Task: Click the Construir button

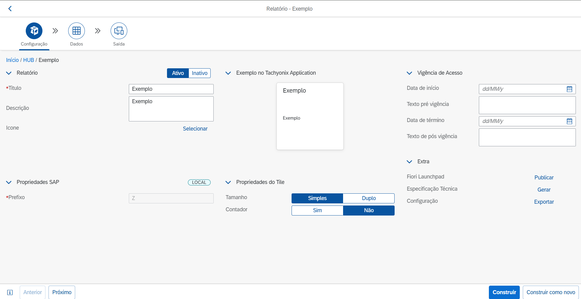Action: [x=504, y=292]
